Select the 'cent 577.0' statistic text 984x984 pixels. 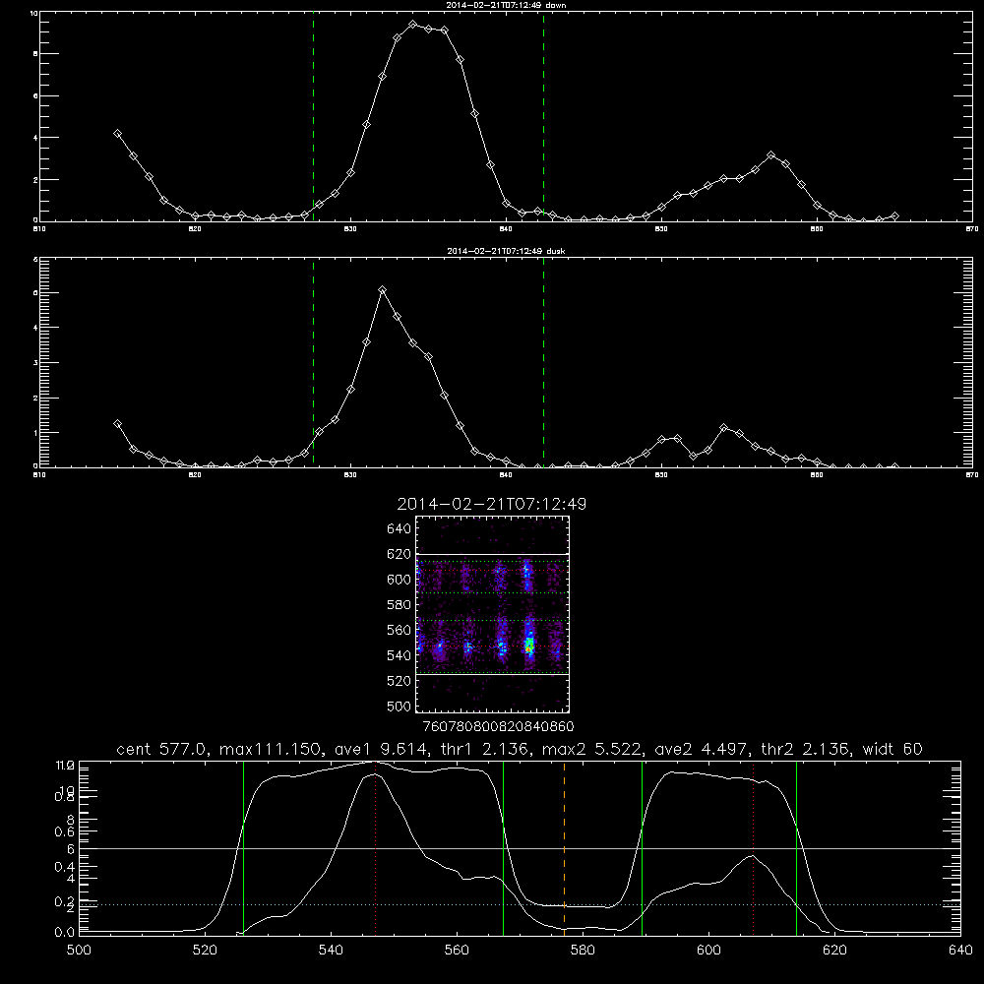click(x=161, y=749)
